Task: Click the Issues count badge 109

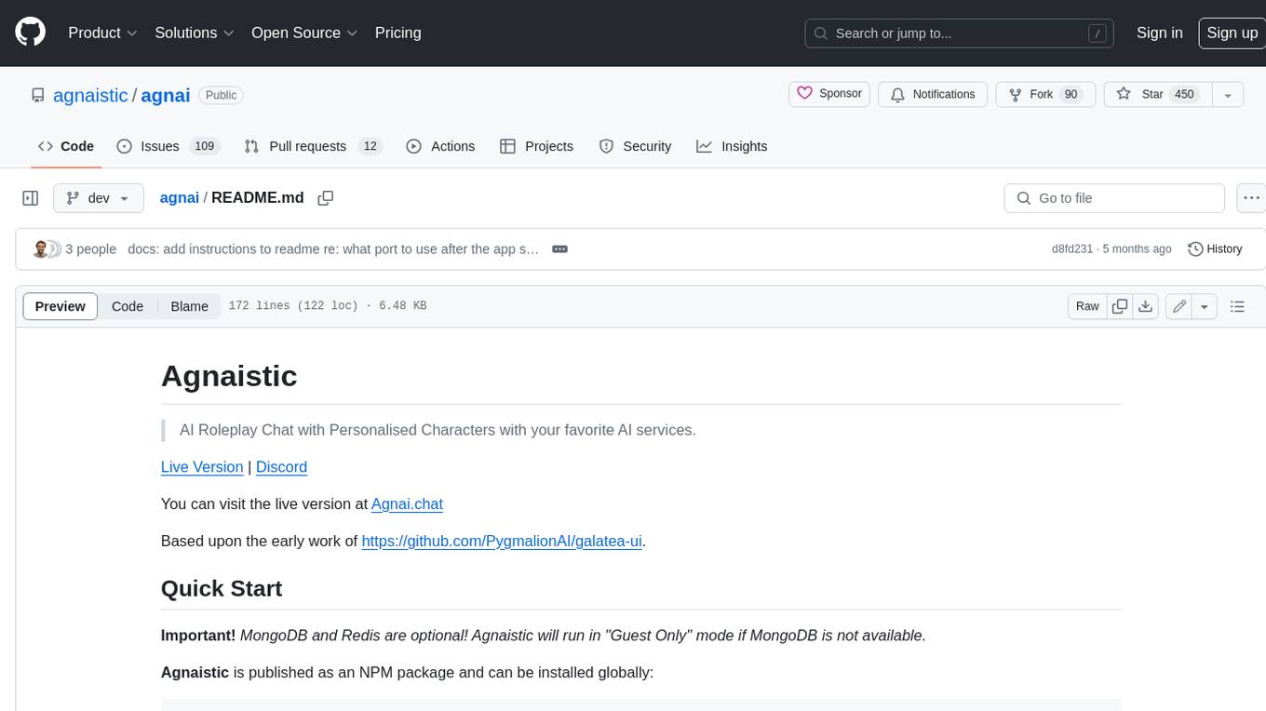Action: click(204, 146)
